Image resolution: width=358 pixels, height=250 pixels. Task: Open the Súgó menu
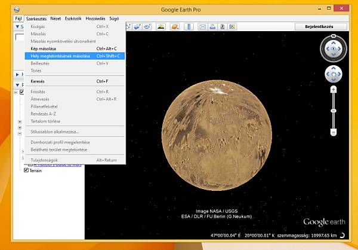pyautogui.click(x=114, y=19)
